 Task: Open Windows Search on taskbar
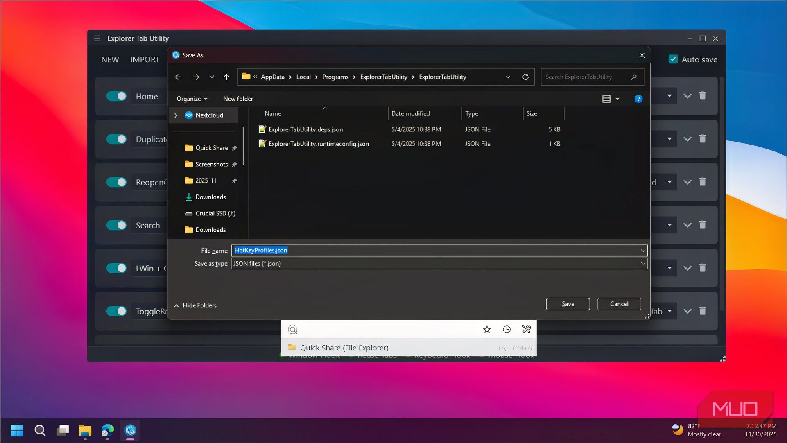40,430
